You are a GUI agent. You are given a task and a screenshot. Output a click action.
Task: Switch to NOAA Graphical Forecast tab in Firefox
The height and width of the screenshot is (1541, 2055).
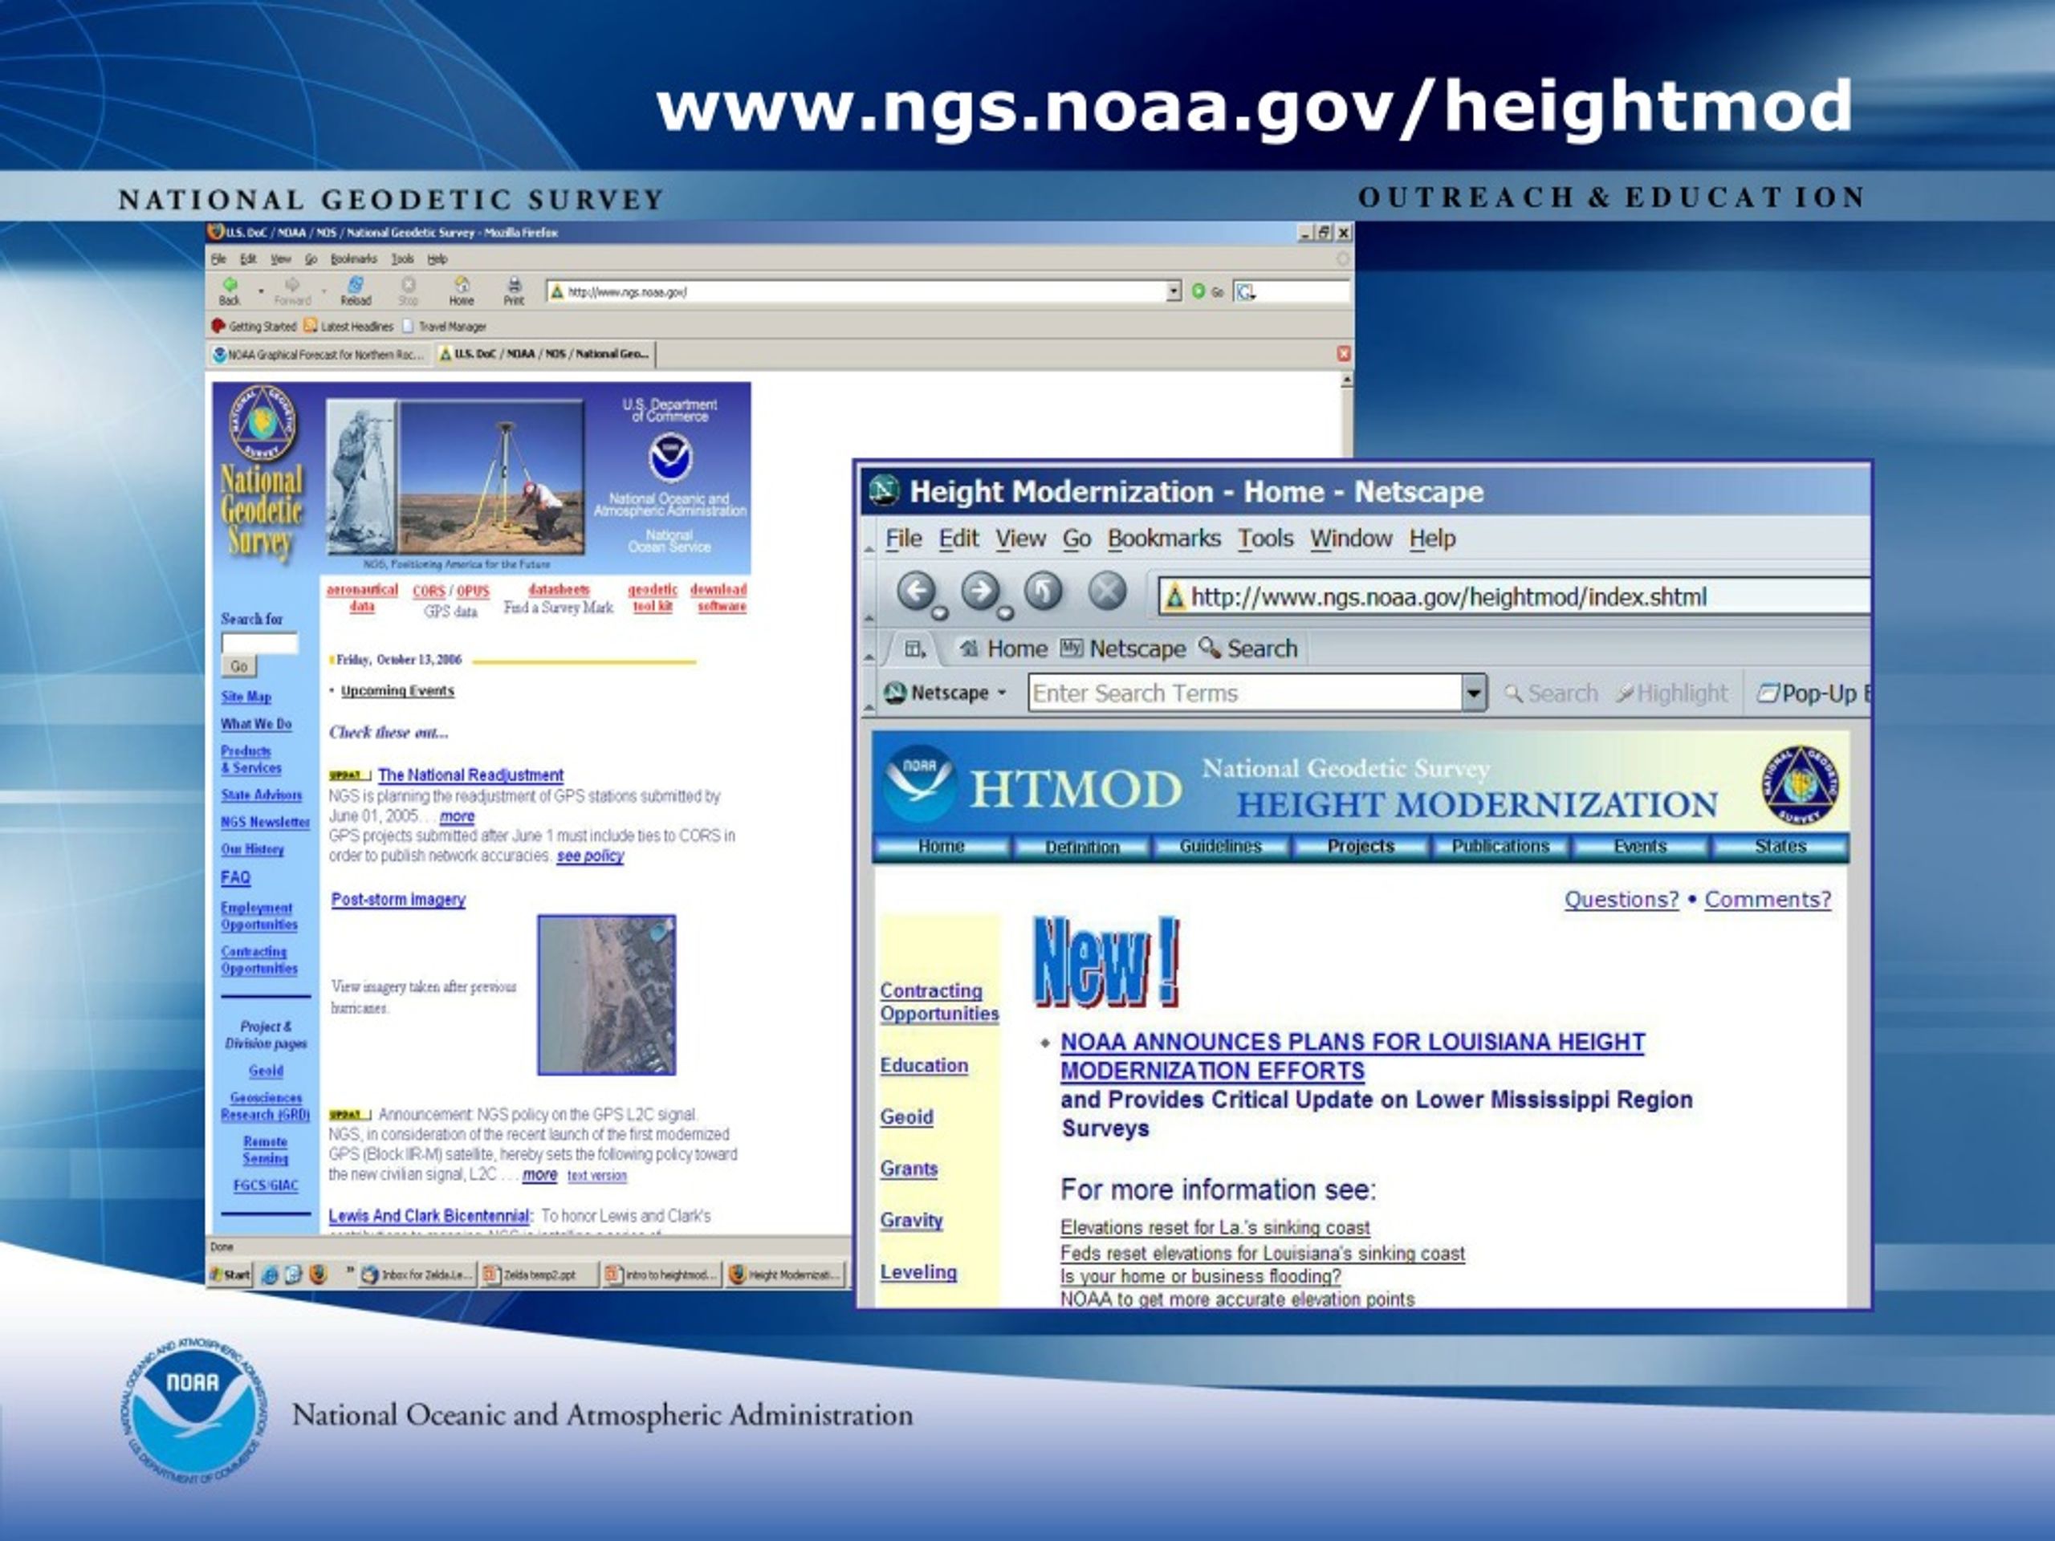click(319, 355)
